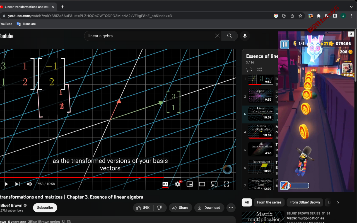Select the All filter chip
Viewport: 357px width, 223px height.
coord(247,202)
